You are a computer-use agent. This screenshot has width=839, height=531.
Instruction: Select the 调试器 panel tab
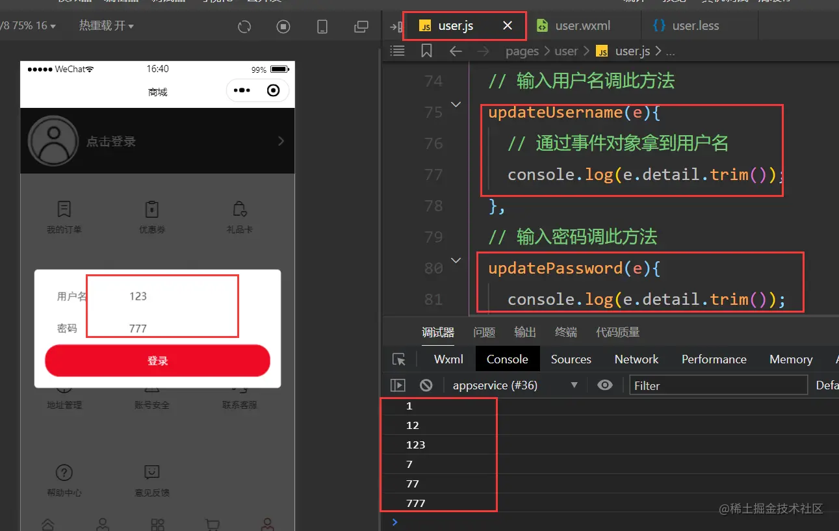click(438, 332)
